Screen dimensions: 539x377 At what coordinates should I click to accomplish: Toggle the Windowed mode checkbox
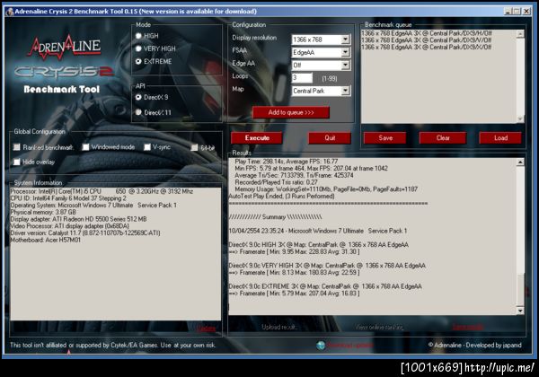(85, 147)
